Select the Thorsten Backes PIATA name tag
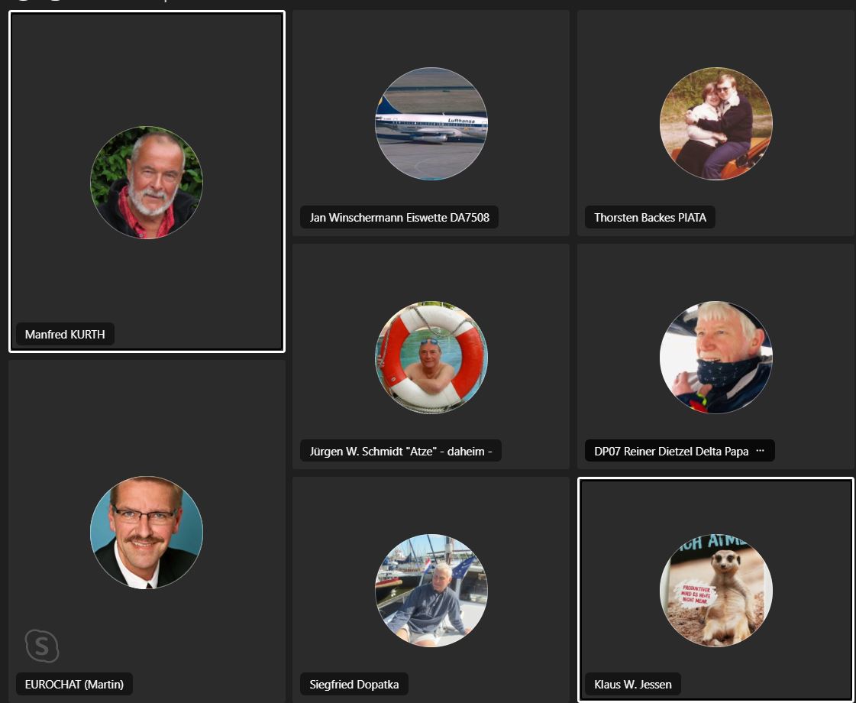The width and height of the screenshot is (856, 703). 650,218
